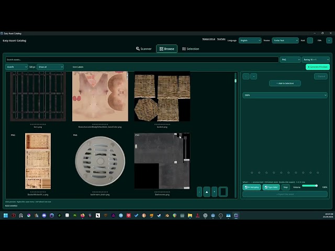Open the Language dropdown

[250, 40]
